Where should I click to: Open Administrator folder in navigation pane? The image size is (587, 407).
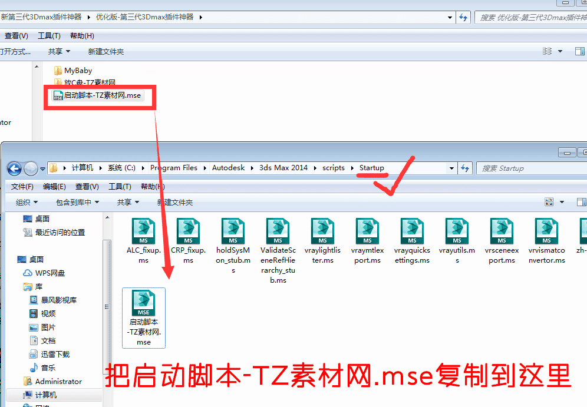53,381
